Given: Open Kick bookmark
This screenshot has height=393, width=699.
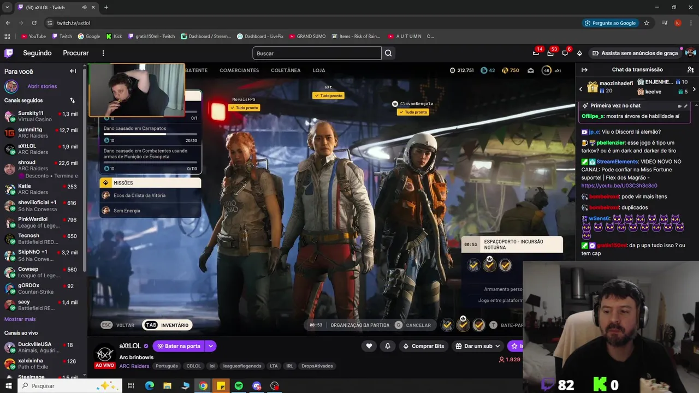Looking at the screenshot, I should click(x=114, y=36).
